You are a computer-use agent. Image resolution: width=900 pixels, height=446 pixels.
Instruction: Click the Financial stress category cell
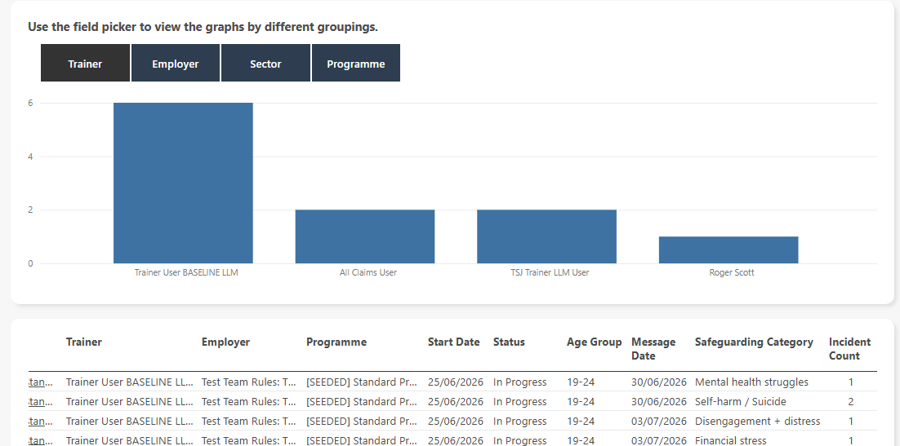tap(730, 440)
